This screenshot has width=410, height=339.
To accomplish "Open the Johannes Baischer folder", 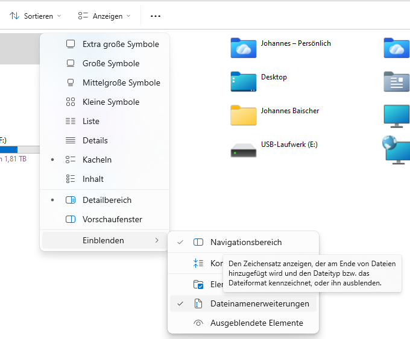I will click(x=243, y=115).
